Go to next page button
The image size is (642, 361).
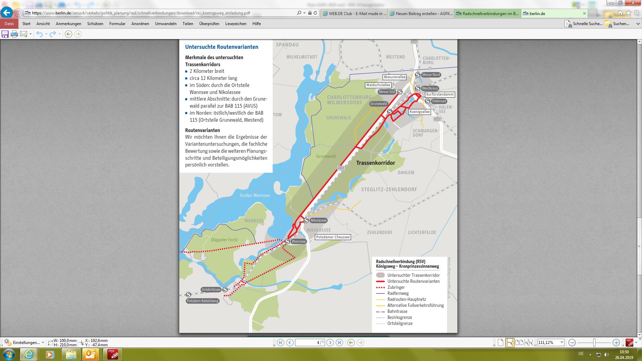[x=330, y=343]
